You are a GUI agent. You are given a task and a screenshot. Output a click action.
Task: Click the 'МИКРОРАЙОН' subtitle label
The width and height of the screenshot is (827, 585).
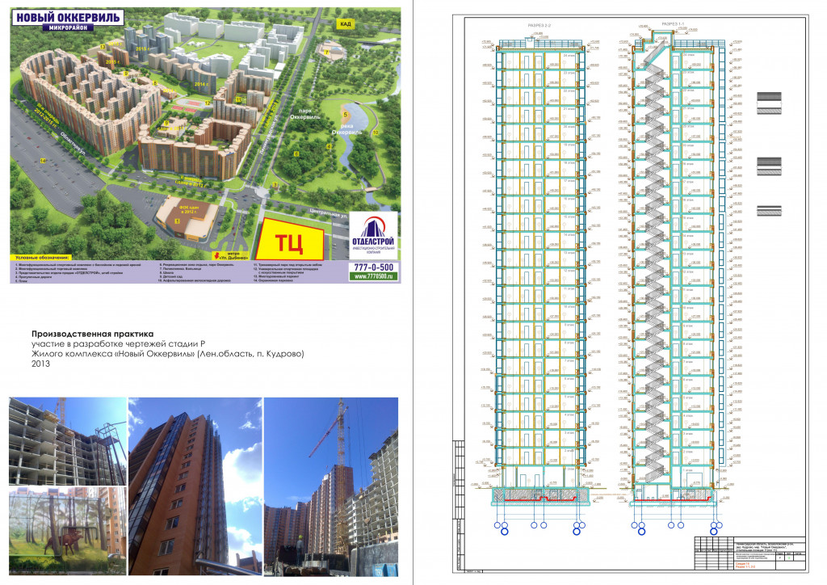[x=68, y=27]
